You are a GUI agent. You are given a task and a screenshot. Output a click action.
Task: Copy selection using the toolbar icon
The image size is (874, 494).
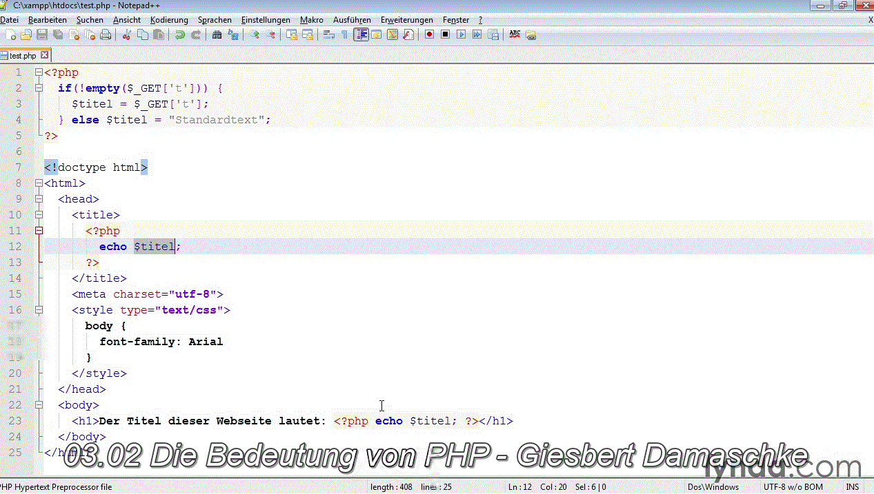tap(142, 34)
